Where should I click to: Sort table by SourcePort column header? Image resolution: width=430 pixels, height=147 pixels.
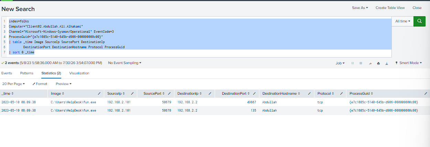point(154,93)
